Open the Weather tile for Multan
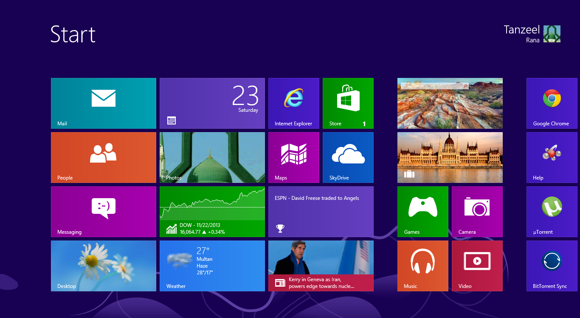 point(212,266)
